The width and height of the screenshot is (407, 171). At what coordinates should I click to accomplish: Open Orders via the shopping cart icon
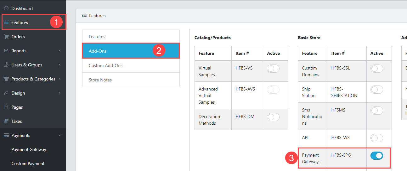6,37
